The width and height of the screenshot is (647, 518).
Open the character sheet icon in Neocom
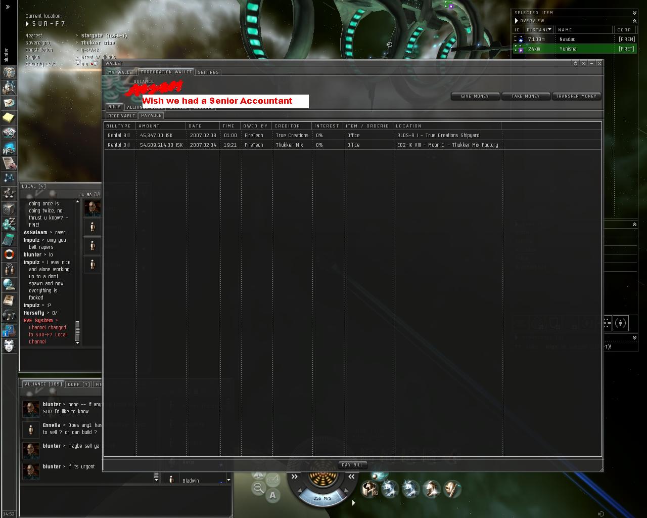pyautogui.click(x=9, y=72)
